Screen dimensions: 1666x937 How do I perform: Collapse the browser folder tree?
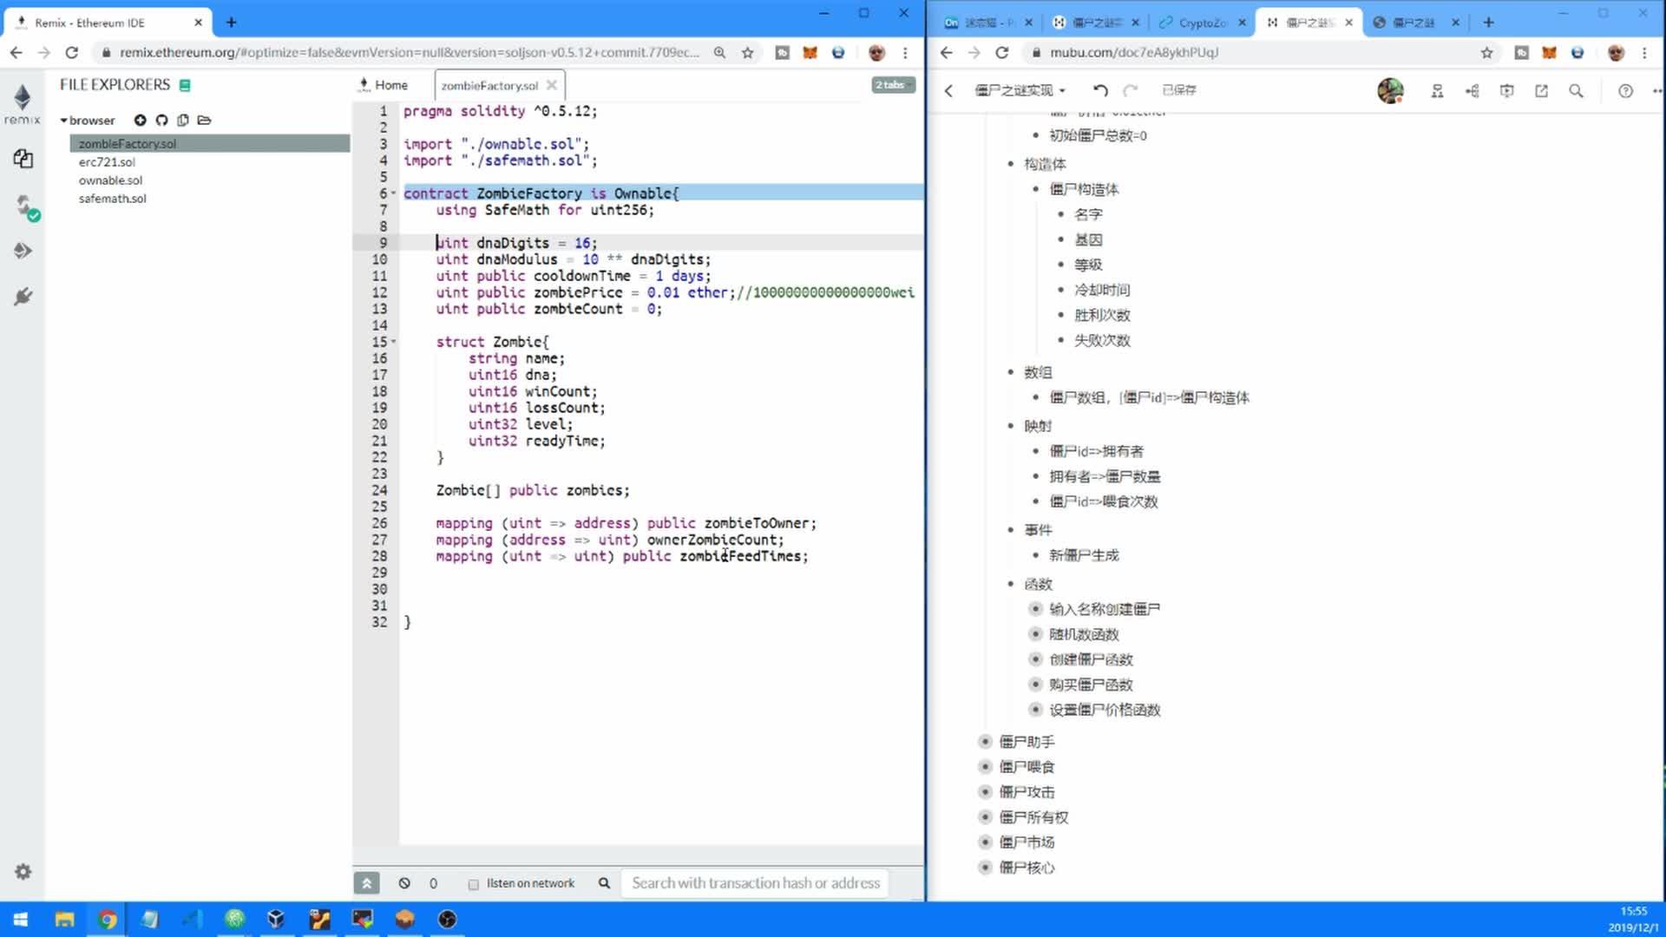pos(63,121)
